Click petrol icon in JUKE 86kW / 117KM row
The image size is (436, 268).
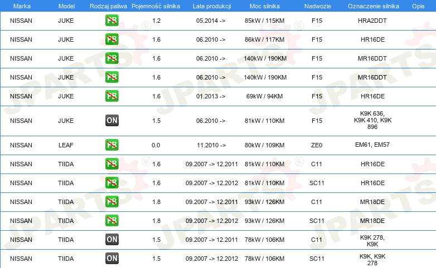[x=112, y=39]
